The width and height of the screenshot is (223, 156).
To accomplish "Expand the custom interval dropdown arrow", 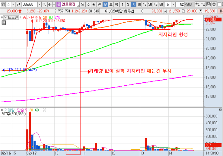I will [x=173, y=4].
